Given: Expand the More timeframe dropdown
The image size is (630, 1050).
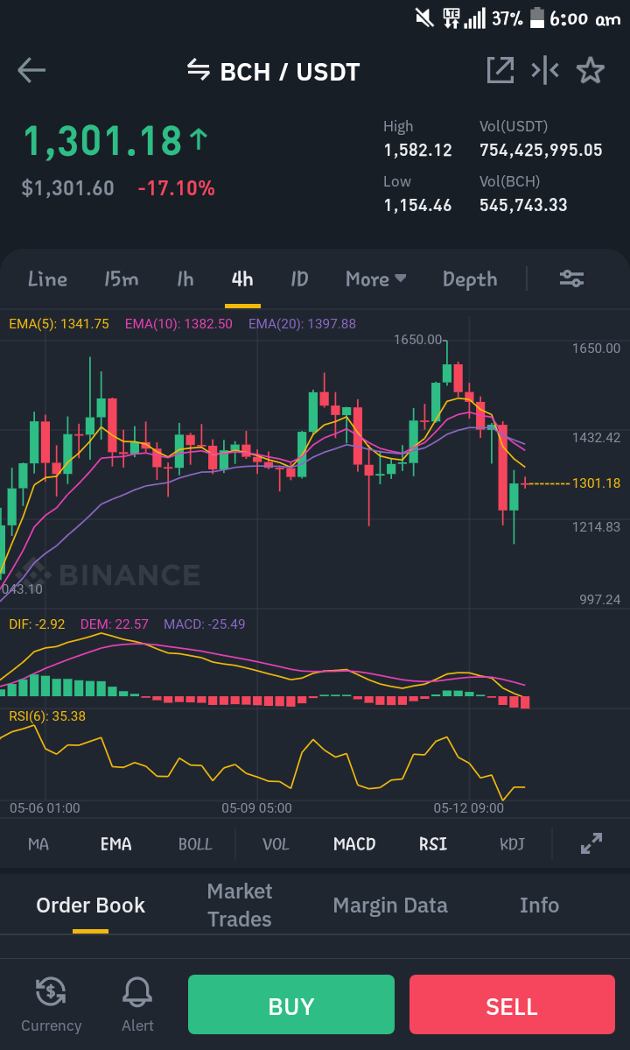Looking at the screenshot, I should point(375,278).
